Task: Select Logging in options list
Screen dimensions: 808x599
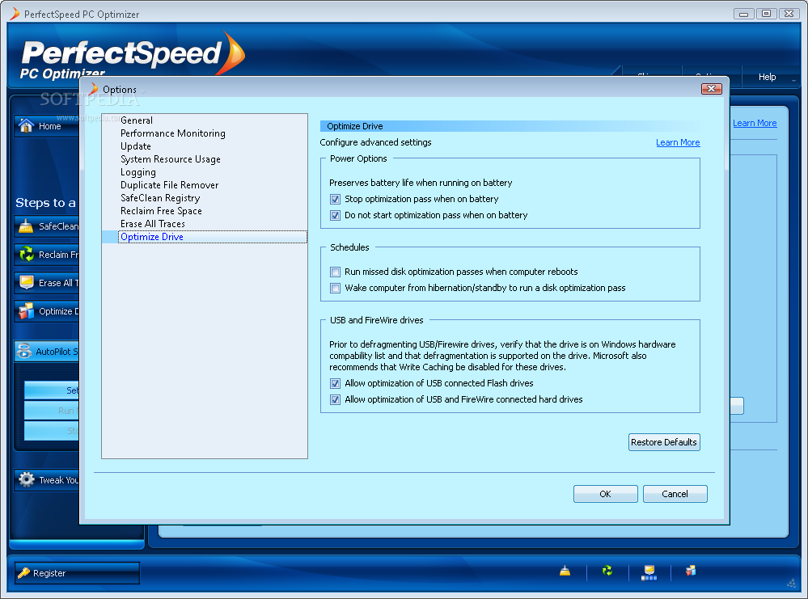Action: pyautogui.click(x=137, y=171)
